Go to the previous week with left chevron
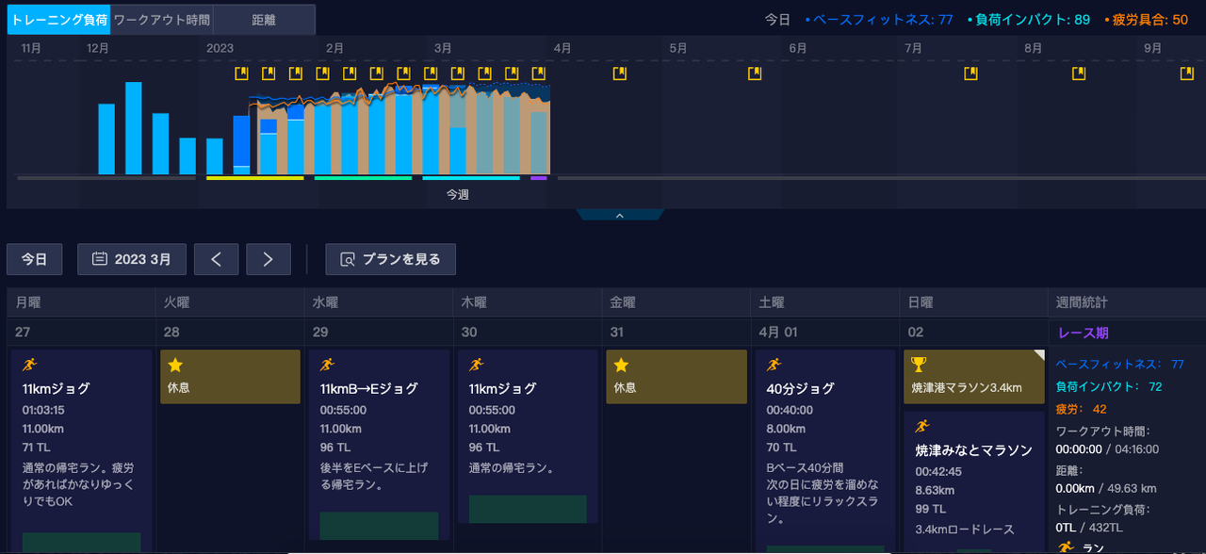The height and width of the screenshot is (554, 1206). pyautogui.click(x=217, y=259)
